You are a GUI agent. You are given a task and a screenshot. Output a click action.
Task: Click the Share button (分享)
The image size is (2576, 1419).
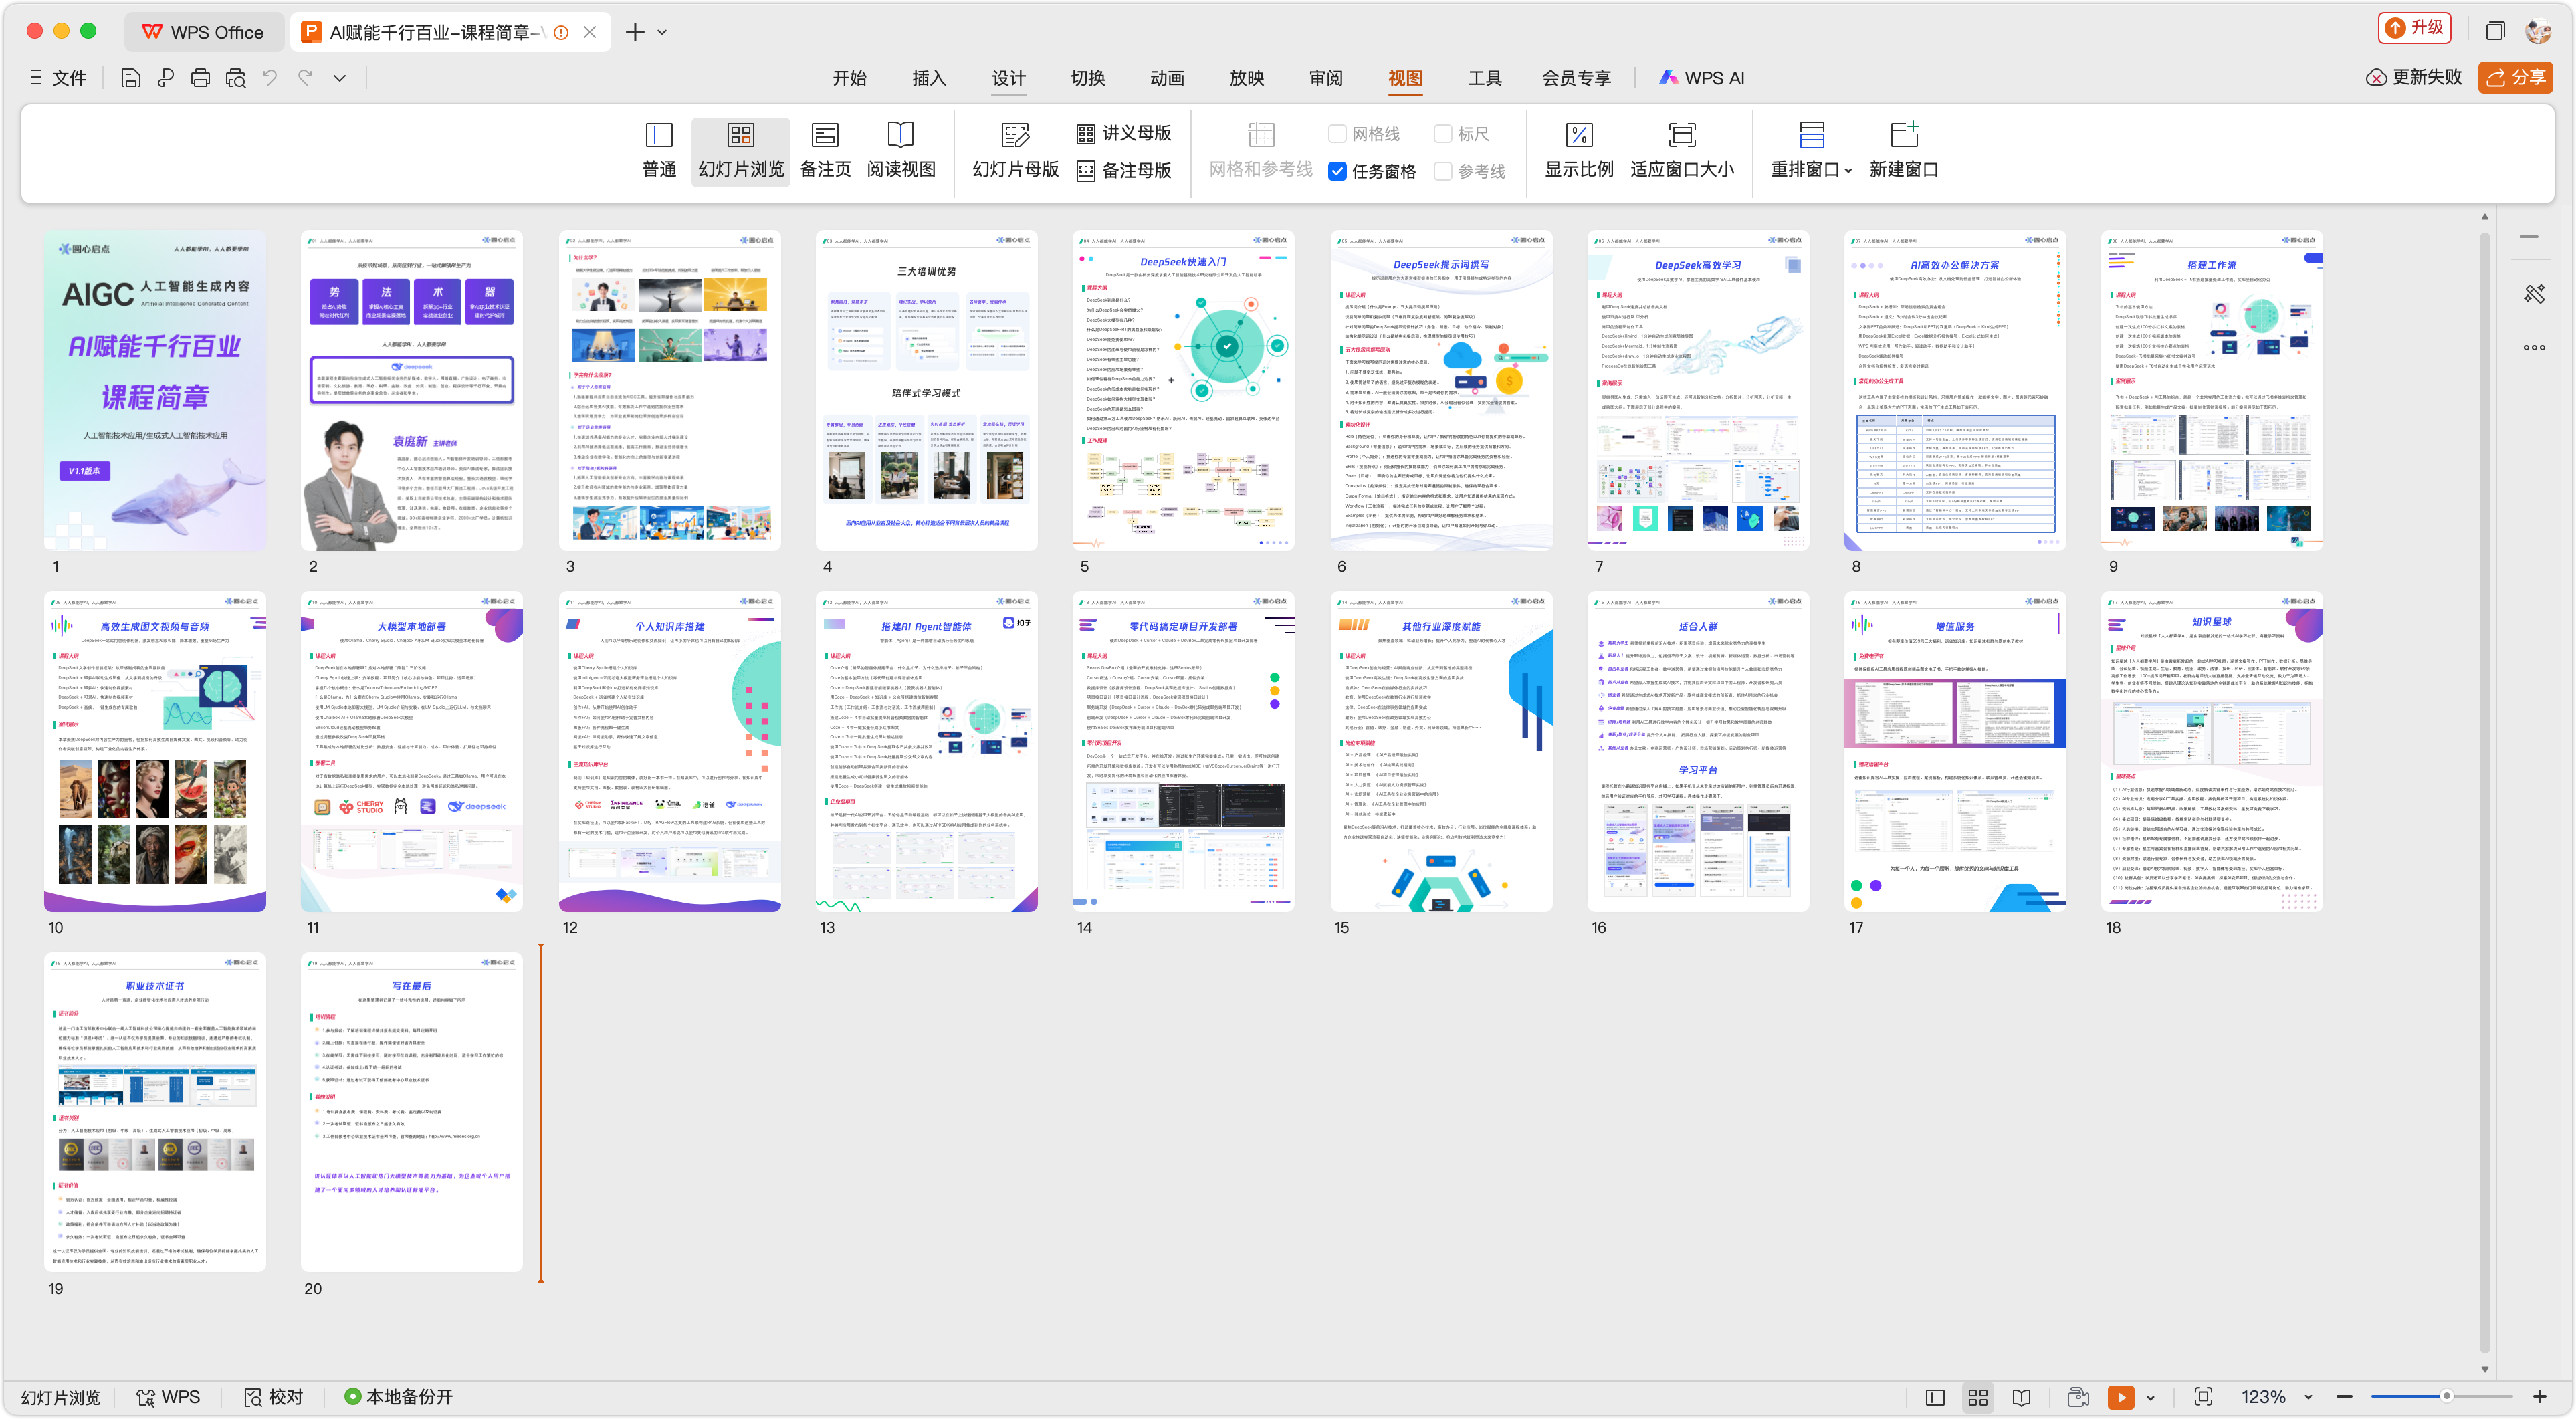2515,77
